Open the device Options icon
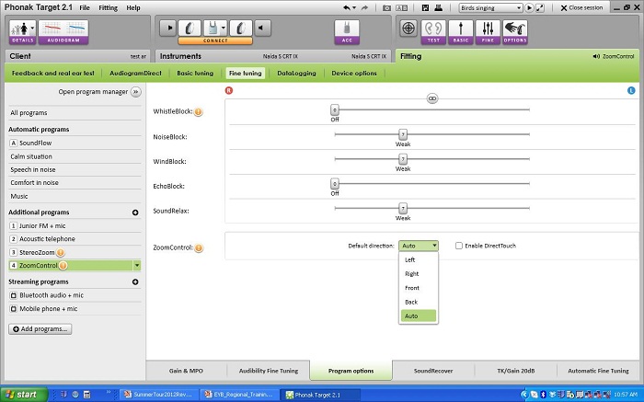Viewport: 644px width, 402px height. pos(515,32)
